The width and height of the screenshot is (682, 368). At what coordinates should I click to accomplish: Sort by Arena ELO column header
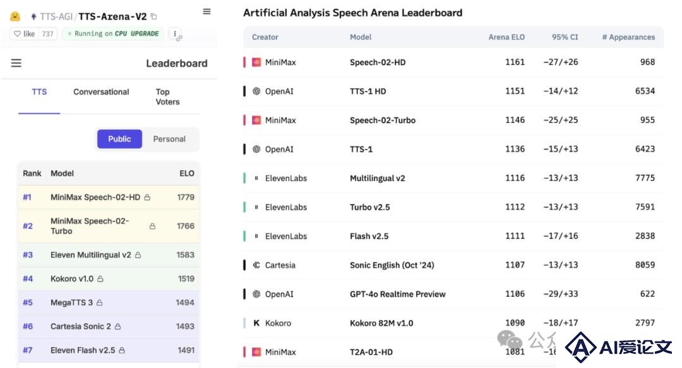(506, 37)
